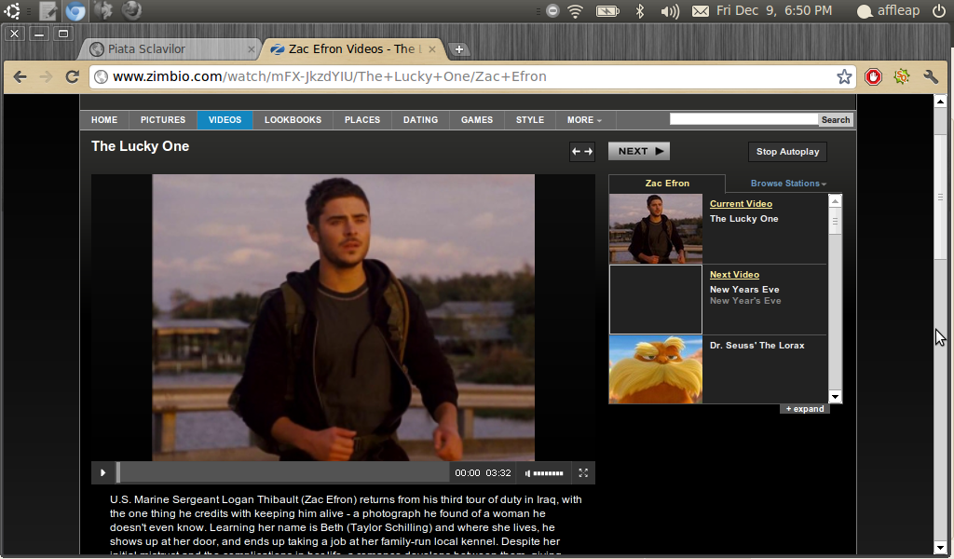This screenshot has width=954, height=559.
Task: Open the PICTURES section
Action: pyautogui.click(x=163, y=120)
